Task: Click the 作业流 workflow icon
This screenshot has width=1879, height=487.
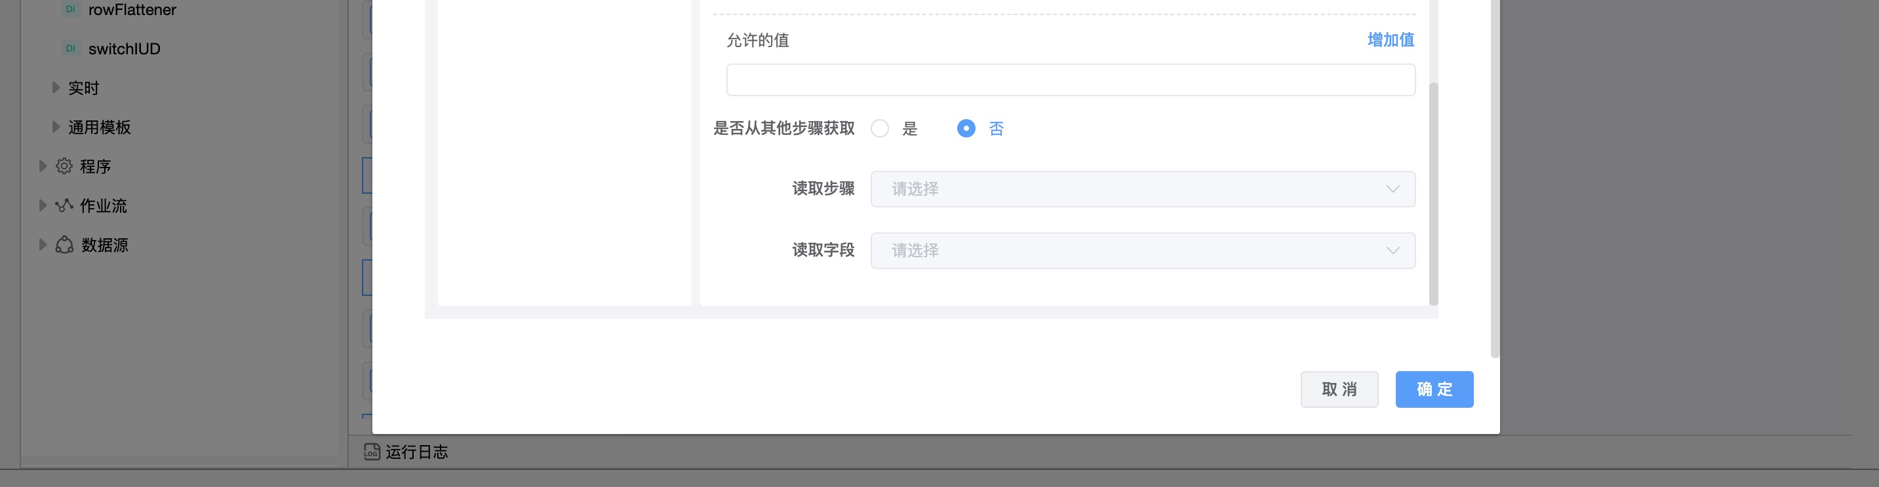Action: [x=64, y=206]
